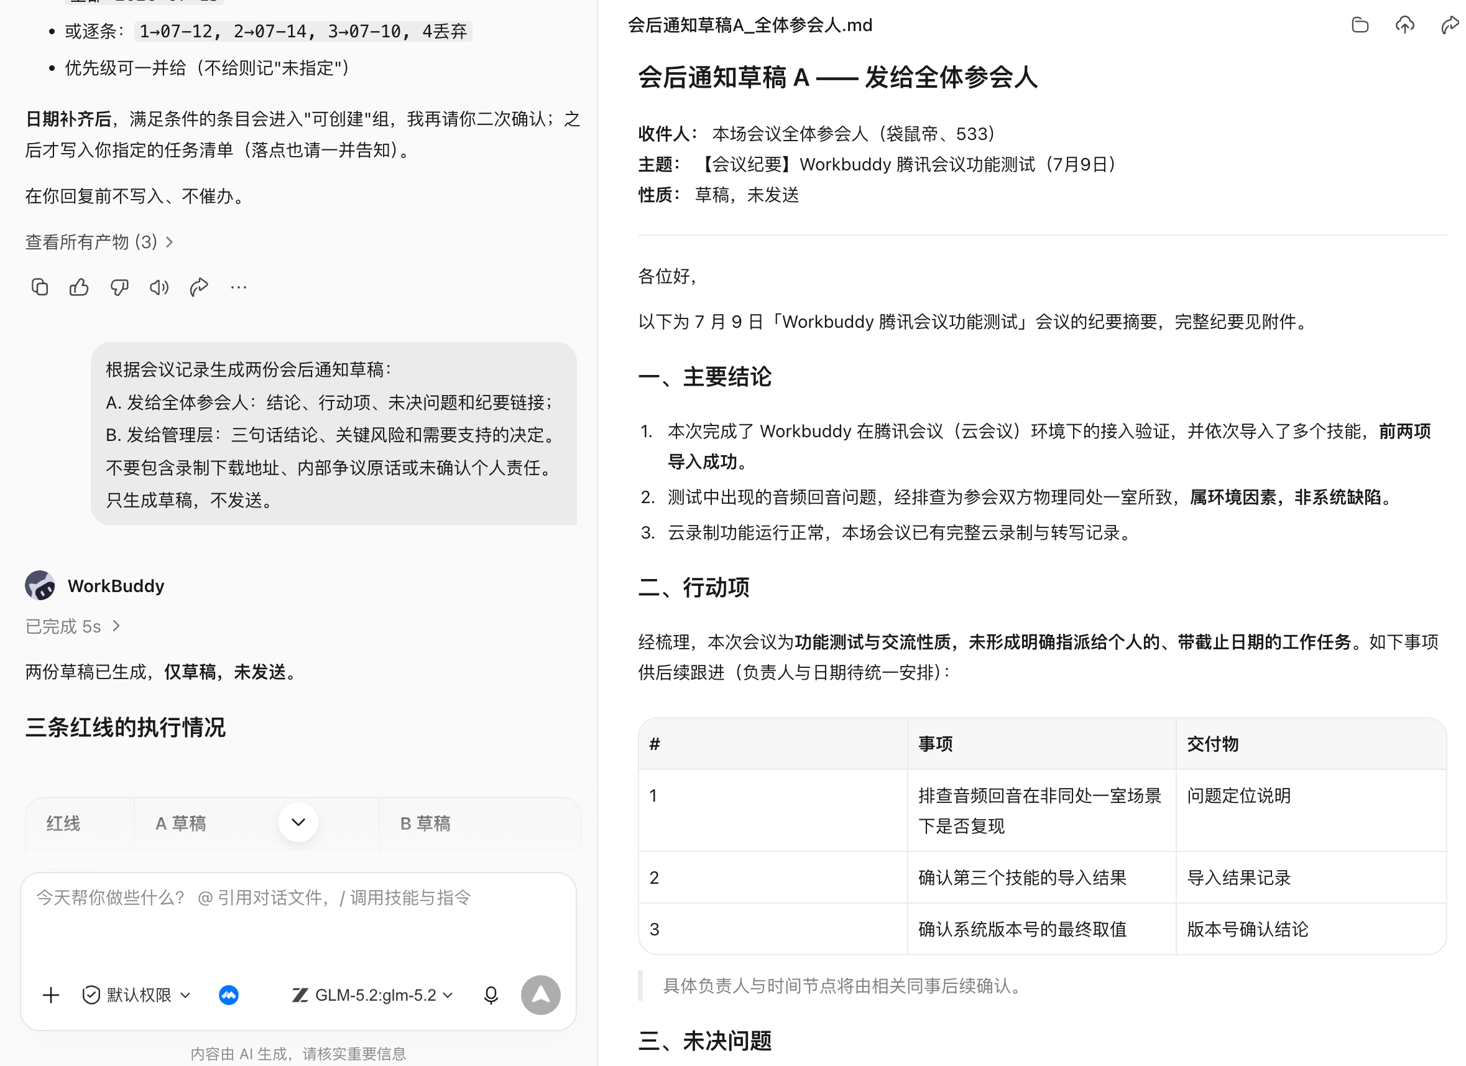
Task: Click A 草稿 column header in chat table
Action: (180, 823)
